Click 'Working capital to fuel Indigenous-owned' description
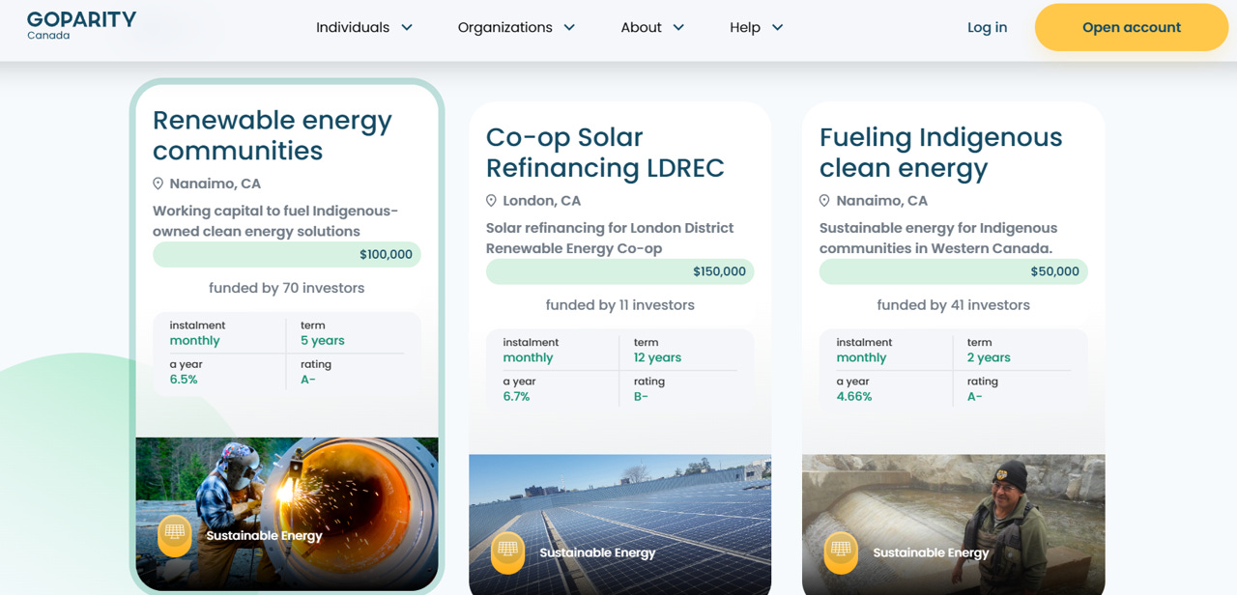Screen dimensions: 1237x595 275,221
